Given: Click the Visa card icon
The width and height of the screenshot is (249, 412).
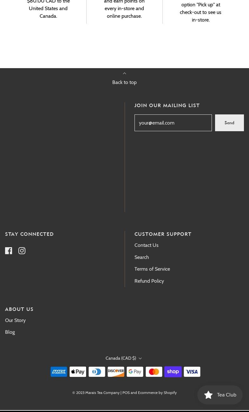Looking at the screenshot, I should (192, 372).
